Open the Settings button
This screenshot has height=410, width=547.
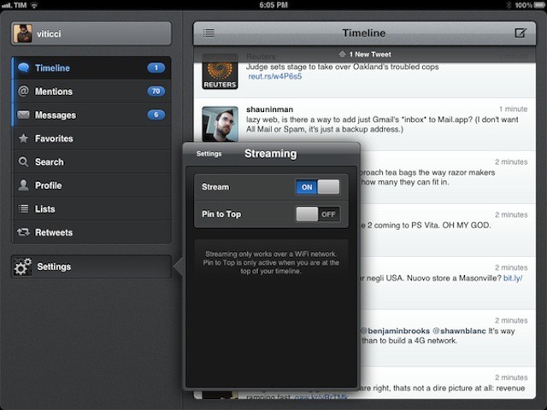pos(91,266)
